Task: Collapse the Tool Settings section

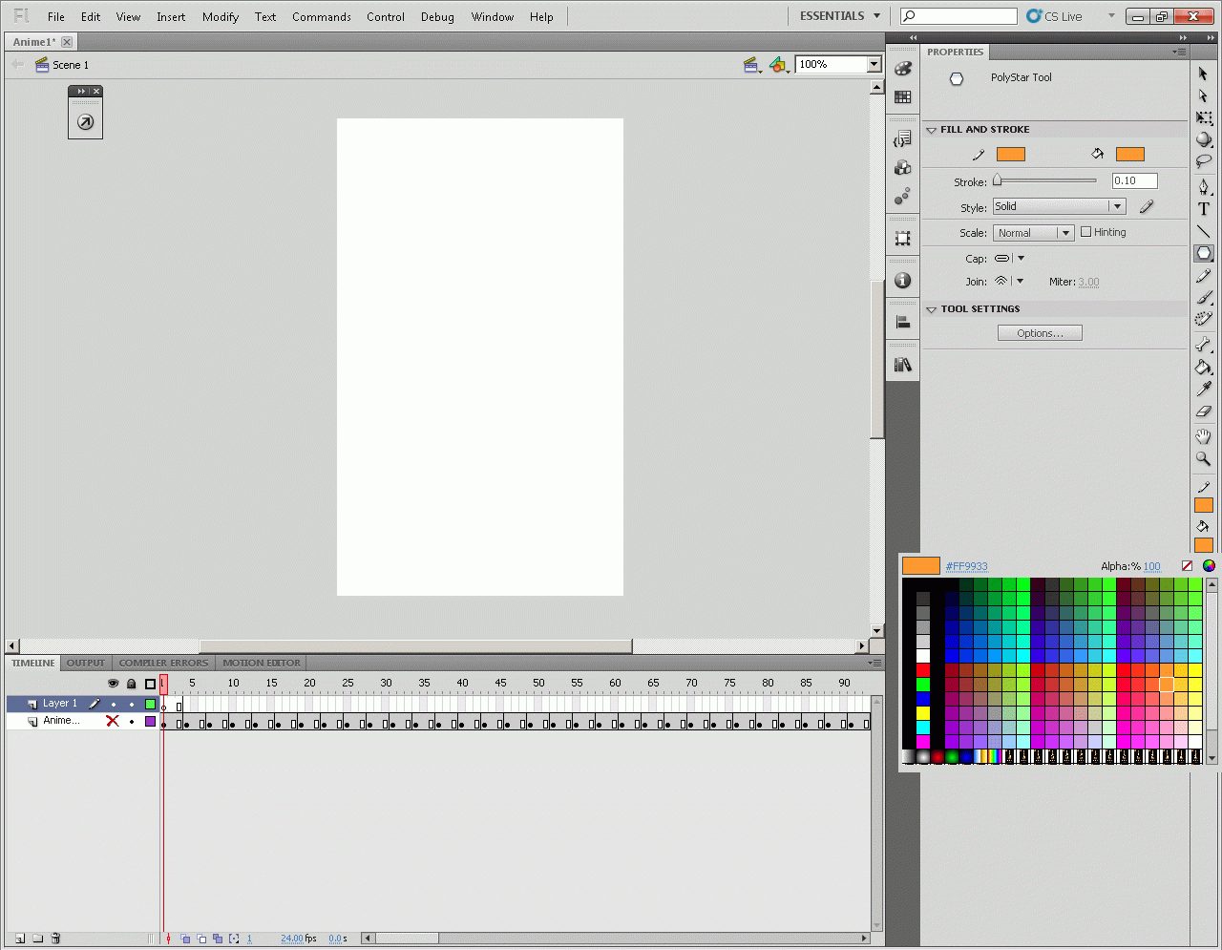Action: (x=932, y=309)
